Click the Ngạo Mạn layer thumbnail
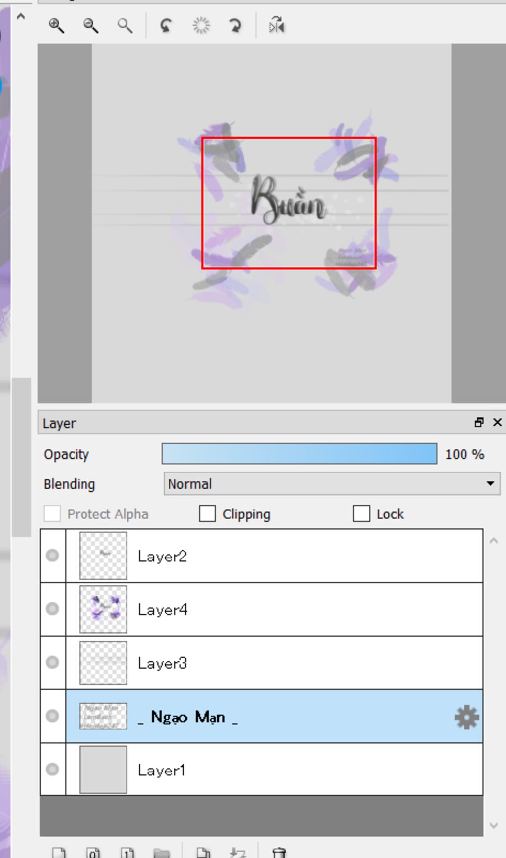Viewport: 506px width, 858px height. [103, 716]
